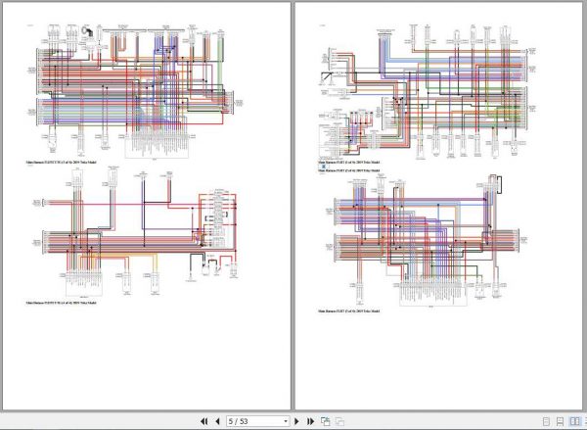Switch to single page layout
Screen dimensions: 587x430
pyautogui.click(x=546, y=422)
